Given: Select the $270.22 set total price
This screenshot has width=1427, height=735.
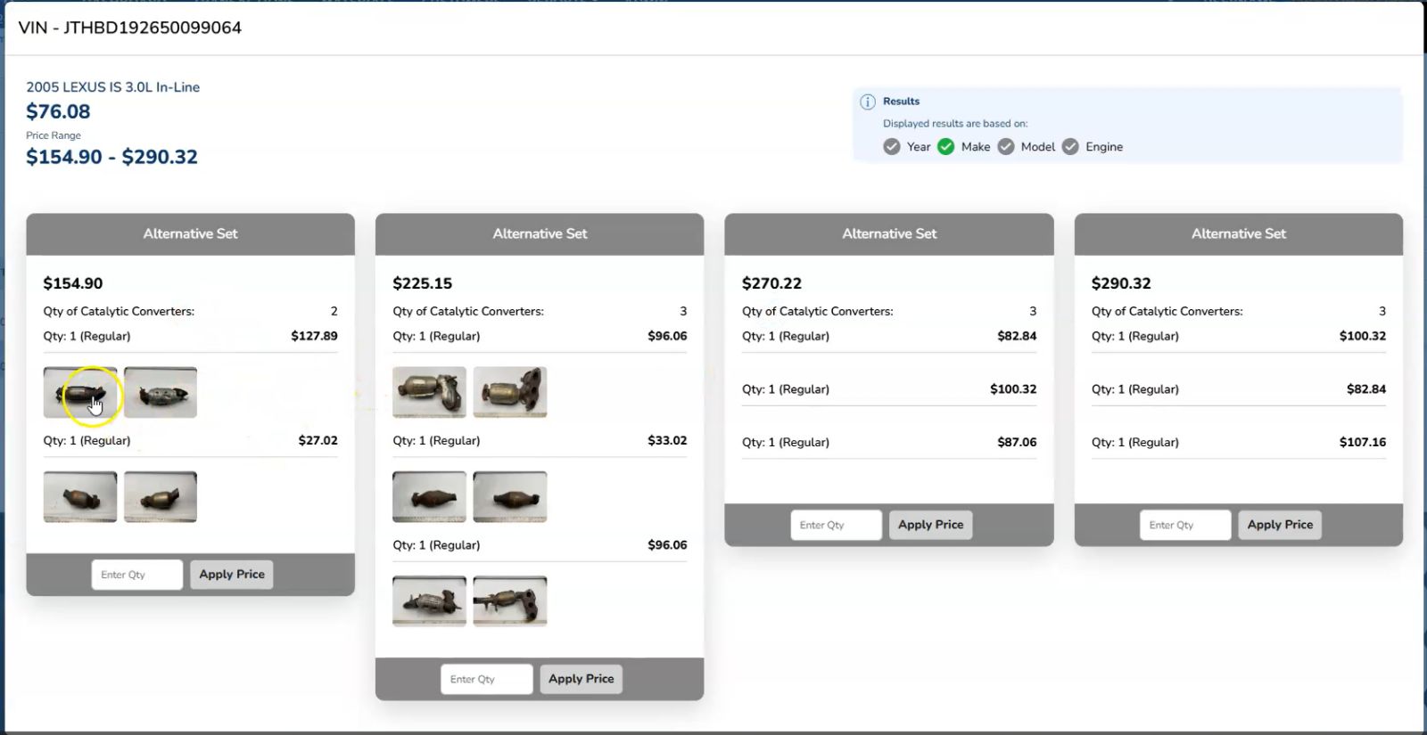Looking at the screenshot, I should coord(772,283).
